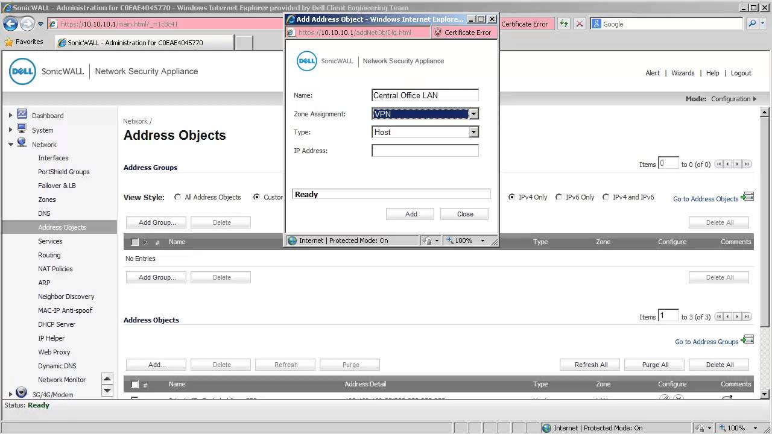The width and height of the screenshot is (772, 434).
Task: Click the upper Add Group... button
Action: coord(157,222)
